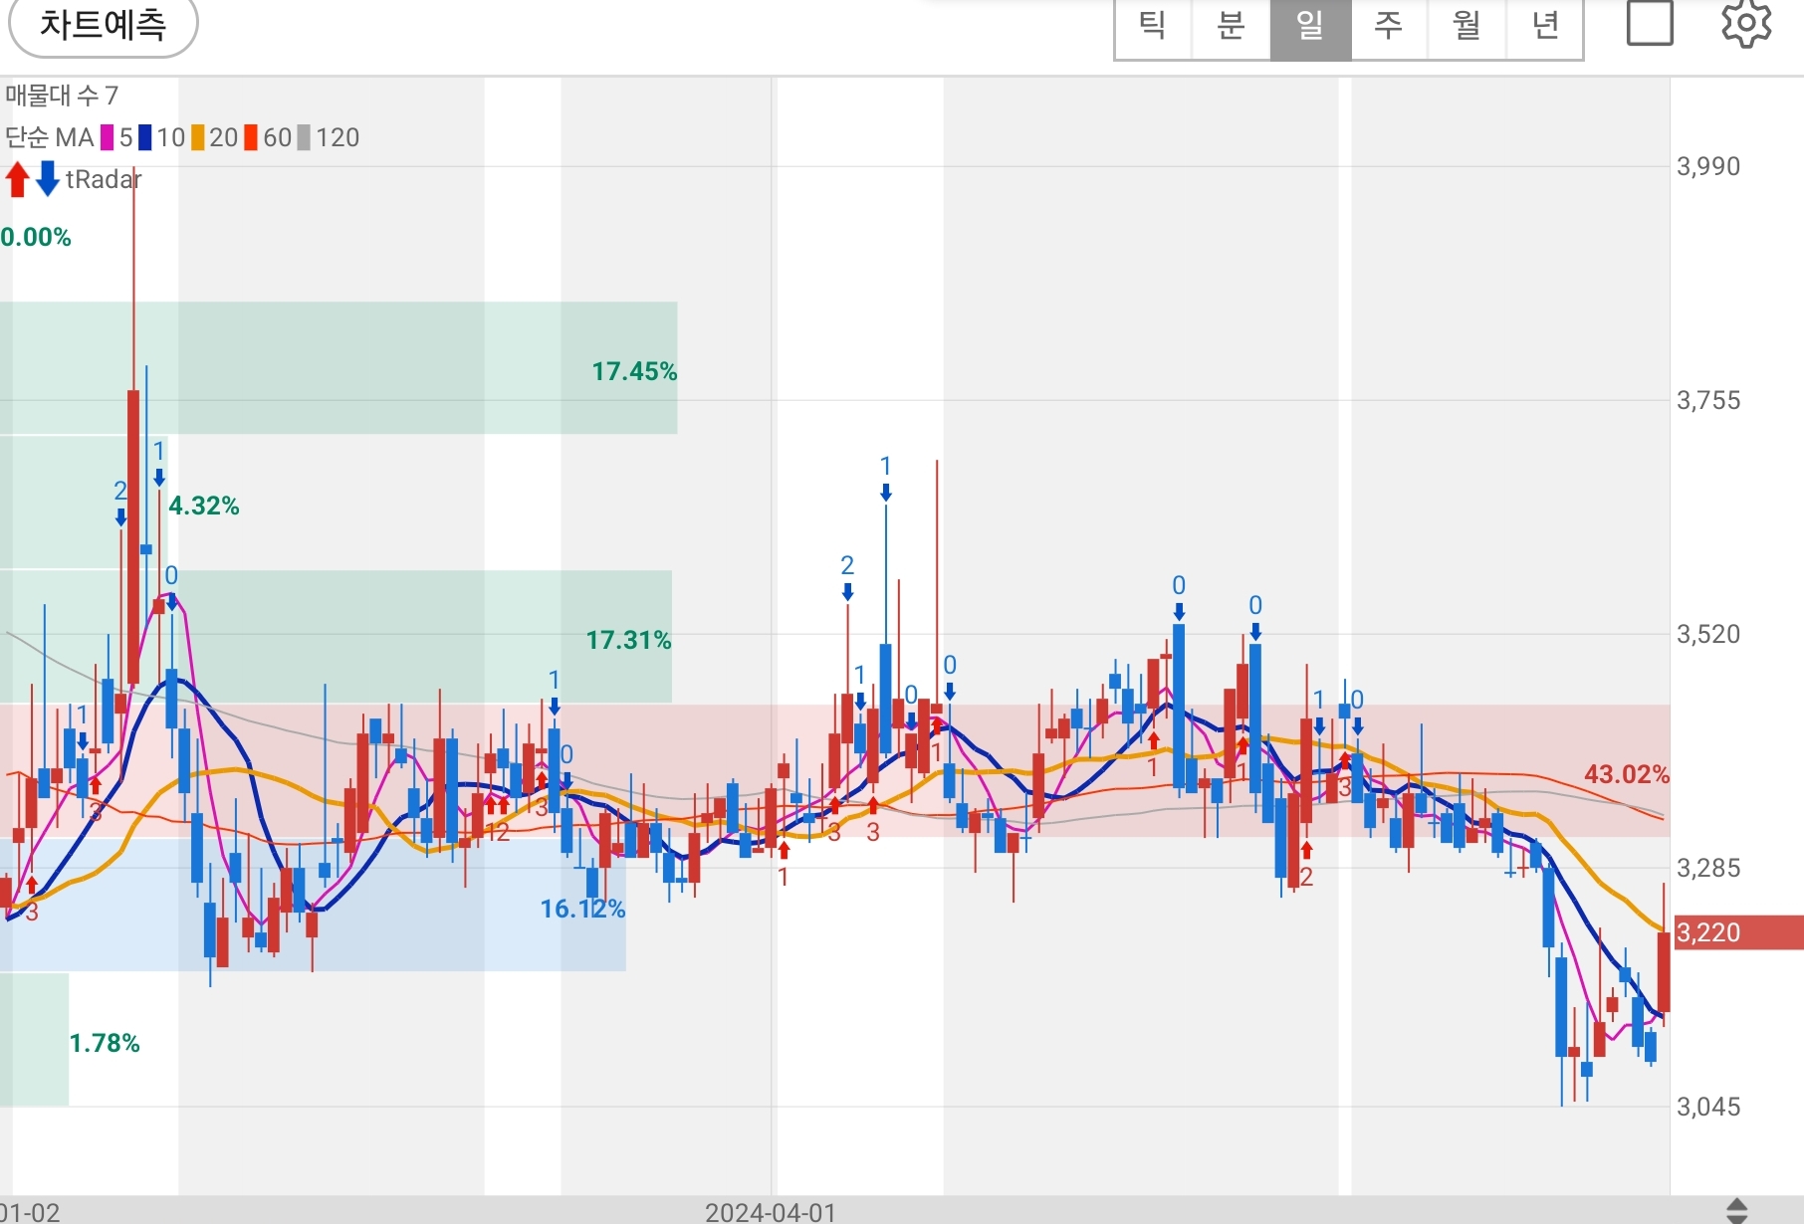Click the 단순 MA indicator label
1804x1224 pixels.
pyautogui.click(x=49, y=137)
